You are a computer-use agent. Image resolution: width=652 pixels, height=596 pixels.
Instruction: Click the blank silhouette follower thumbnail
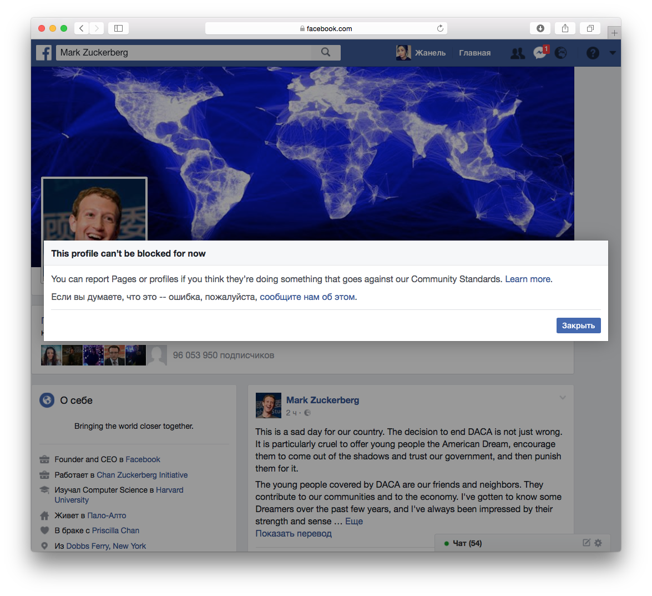(157, 355)
